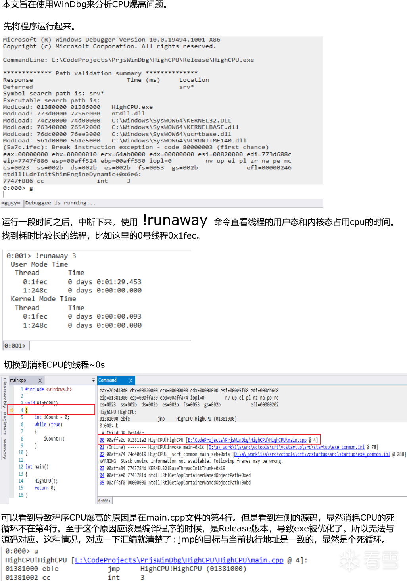Select the 'Break instruction exception' line
The height and width of the screenshot is (581, 407).
tap(136, 148)
